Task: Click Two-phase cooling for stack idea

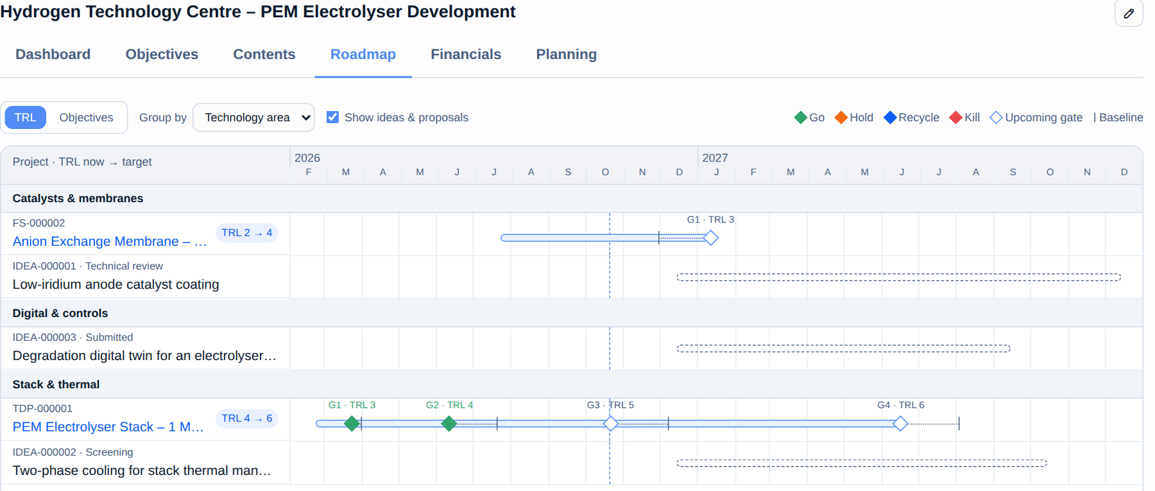Action: [142, 470]
